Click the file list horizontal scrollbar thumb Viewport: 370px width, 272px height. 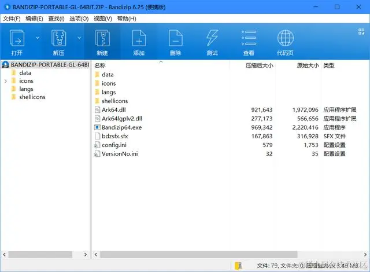pyautogui.click(x=199, y=255)
